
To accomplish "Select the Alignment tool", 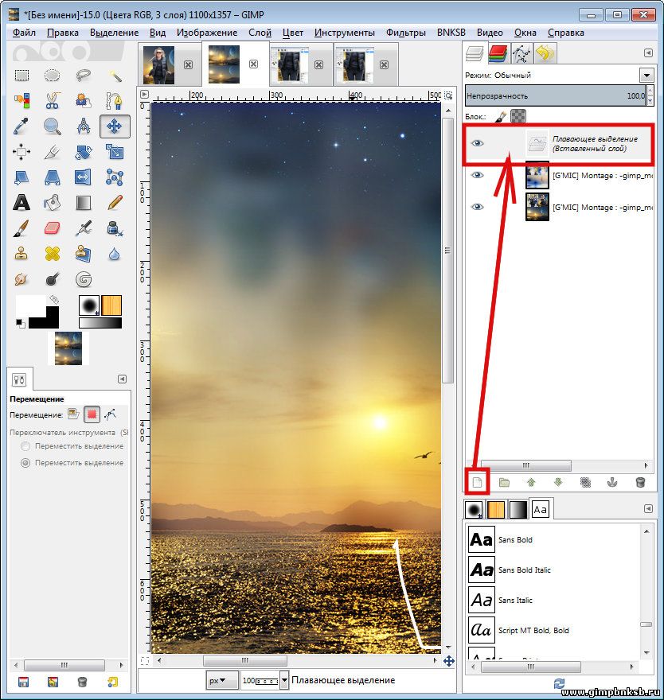I will click(x=21, y=152).
